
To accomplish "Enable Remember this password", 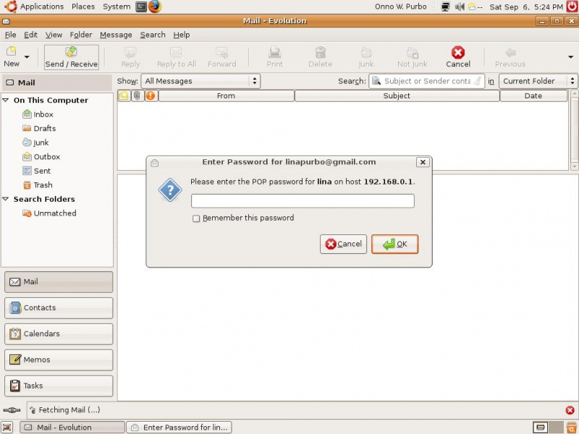I will [x=195, y=218].
